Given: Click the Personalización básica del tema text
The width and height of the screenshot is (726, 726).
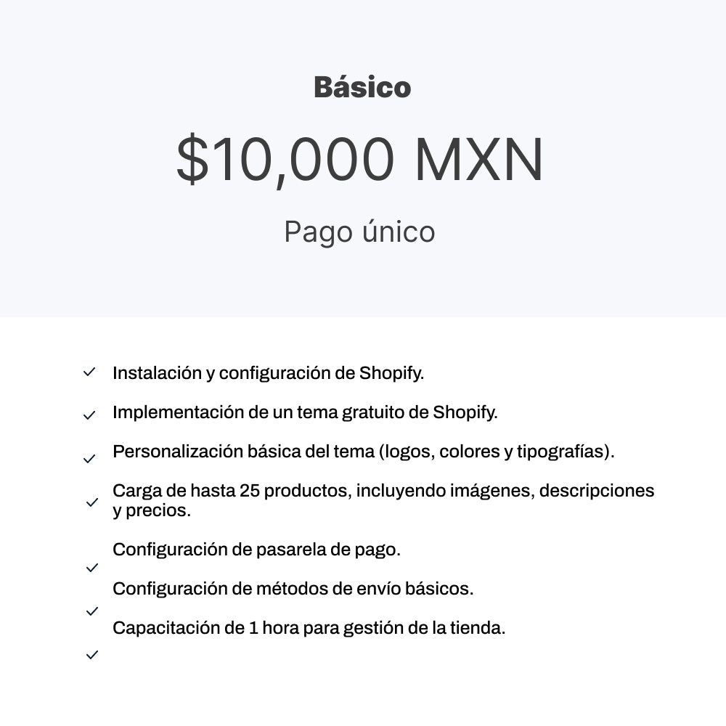Looking at the screenshot, I should [x=244, y=452].
